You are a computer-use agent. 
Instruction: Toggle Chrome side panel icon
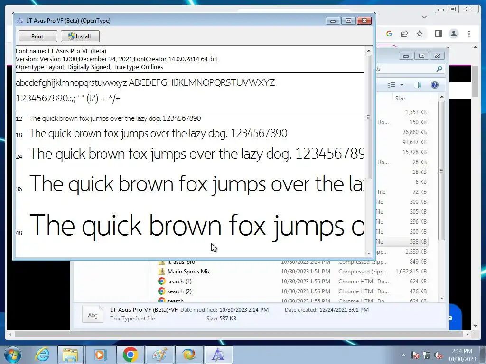pos(438,34)
